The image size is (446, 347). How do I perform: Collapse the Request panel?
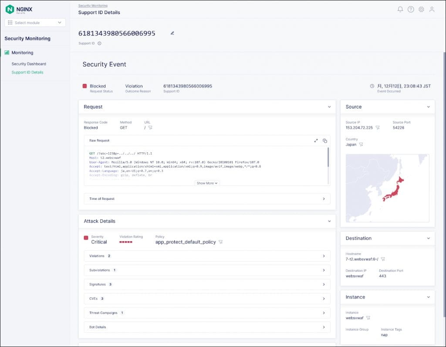coord(329,107)
